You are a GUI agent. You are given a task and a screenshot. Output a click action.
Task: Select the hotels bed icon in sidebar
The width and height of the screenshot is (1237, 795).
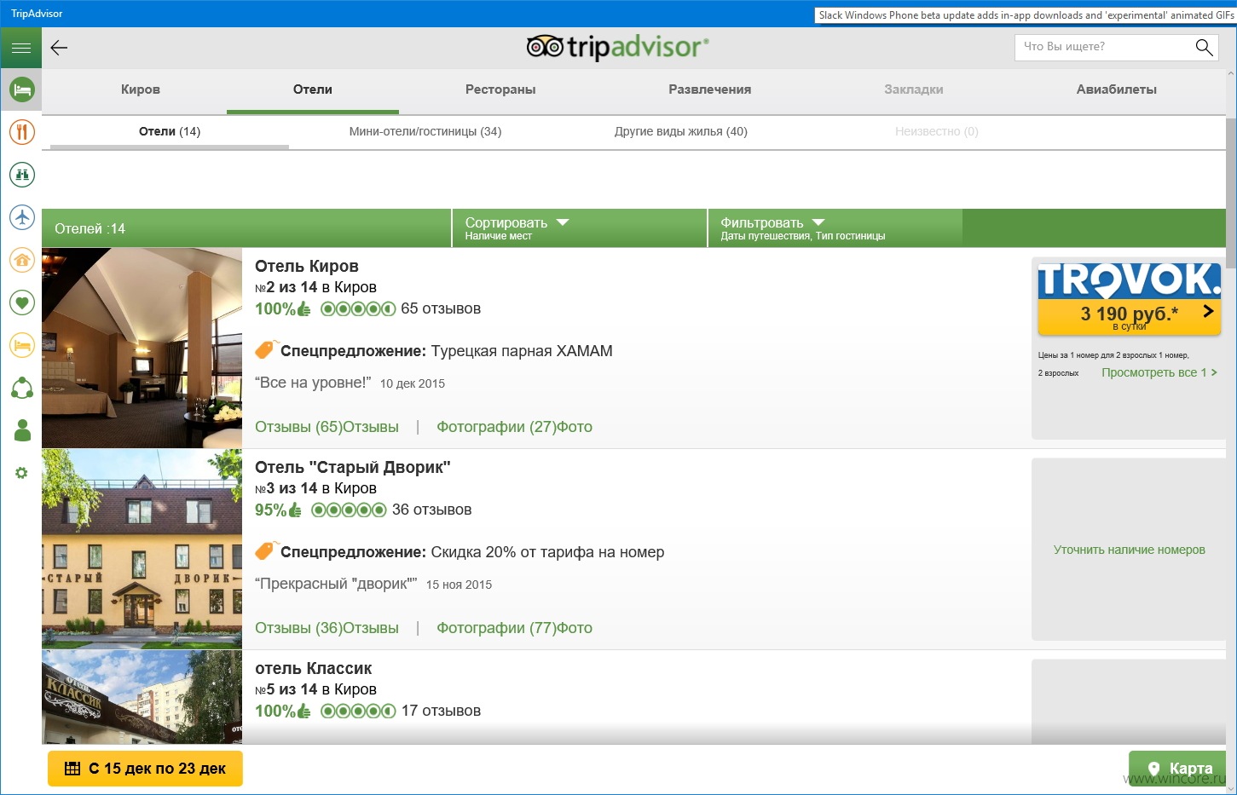pyautogui.click(x=22, y=89)
